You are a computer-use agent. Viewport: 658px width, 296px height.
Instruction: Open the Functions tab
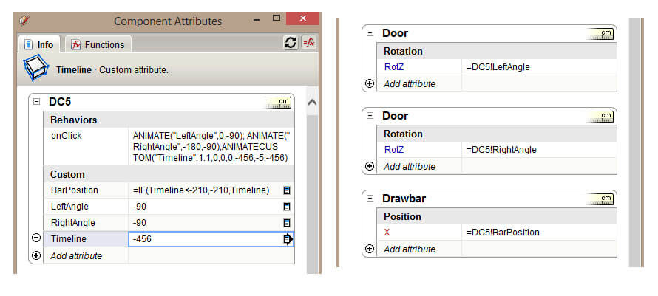click(x=98, y=44)
